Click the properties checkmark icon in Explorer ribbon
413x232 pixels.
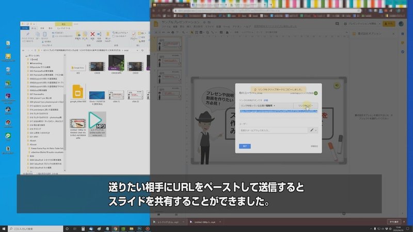pyautogui.click(x=134, y=34)
